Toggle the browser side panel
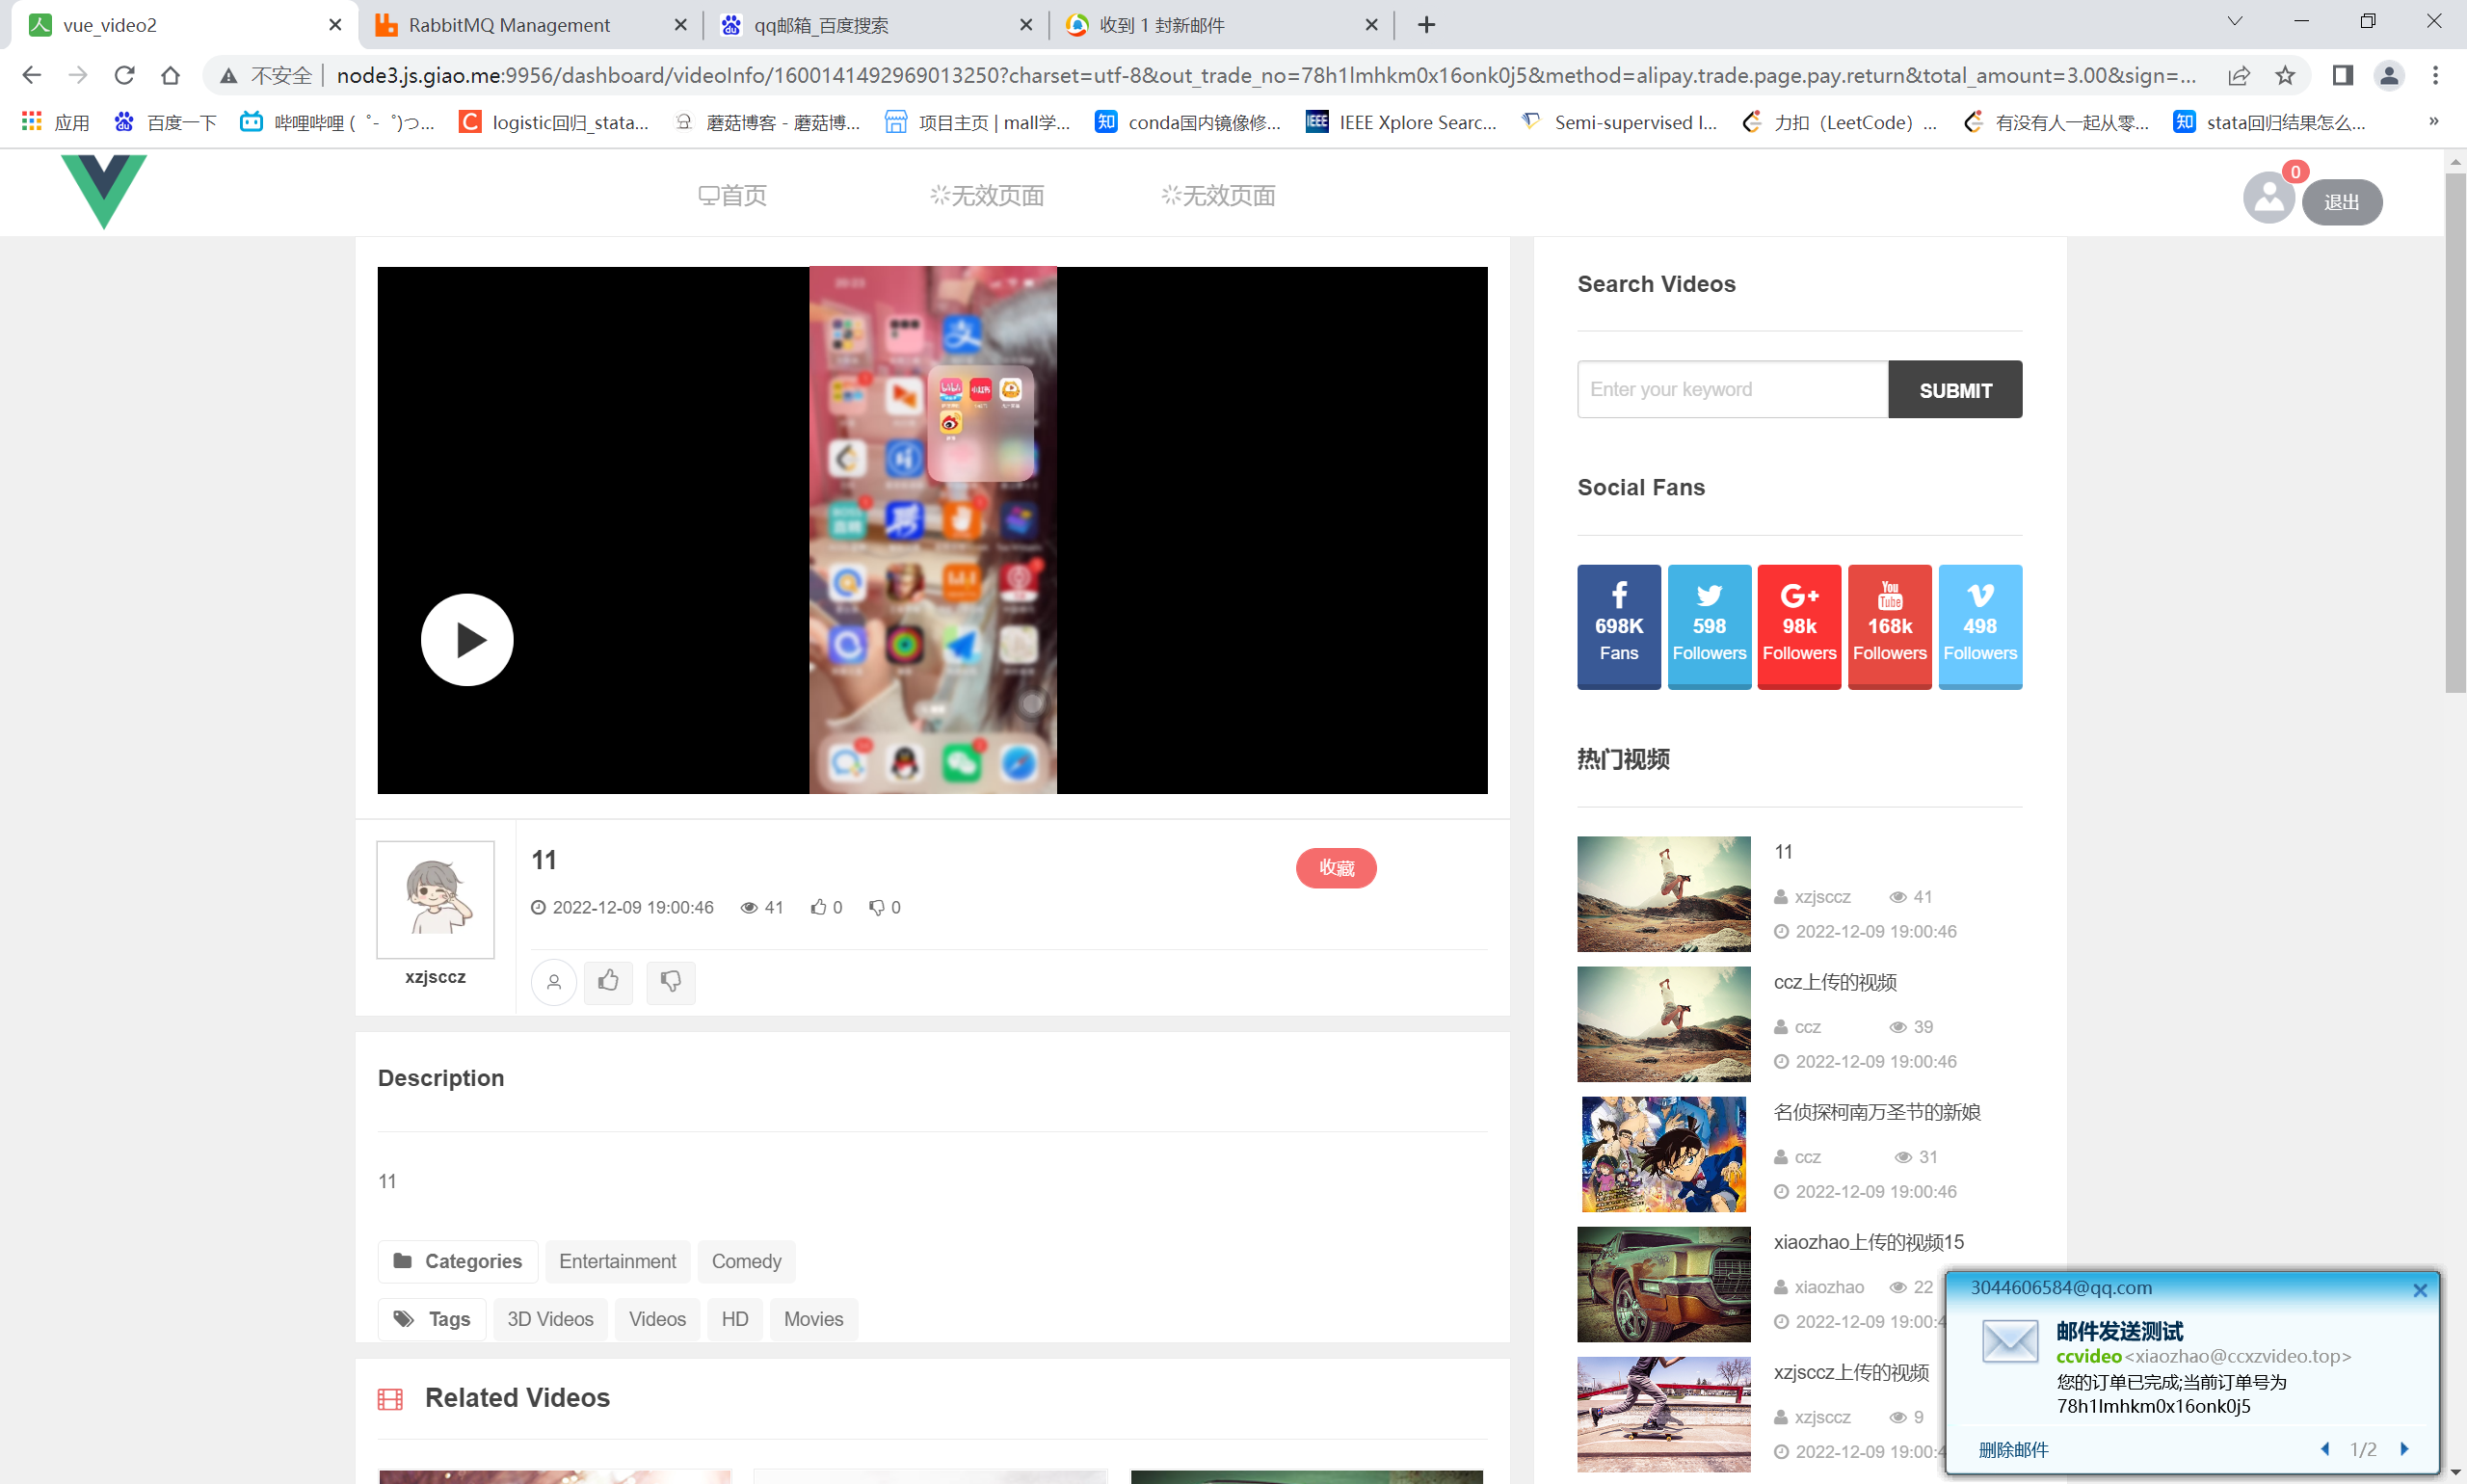The width and height of the screenshot is (2467, 1484). 2342,75
